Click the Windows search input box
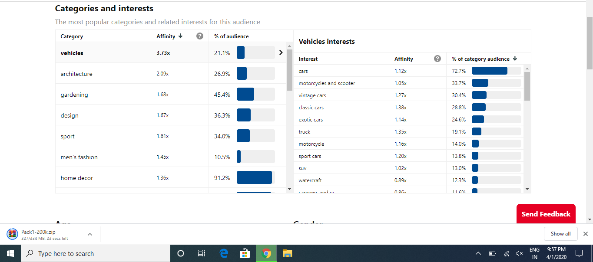 [x=96, y=253]
